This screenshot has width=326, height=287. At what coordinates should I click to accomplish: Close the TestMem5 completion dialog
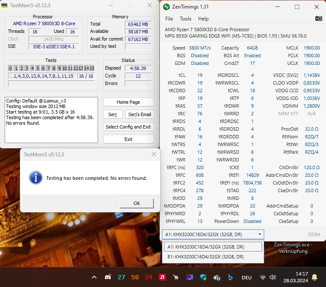[x=154, y=154]
